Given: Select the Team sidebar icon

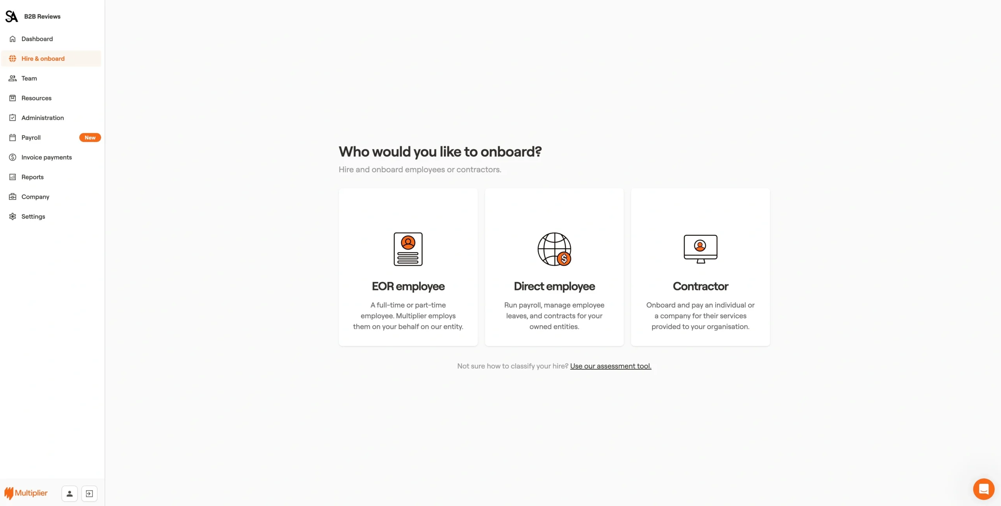Looking at the screenshot, I should [x=12, y=78].
